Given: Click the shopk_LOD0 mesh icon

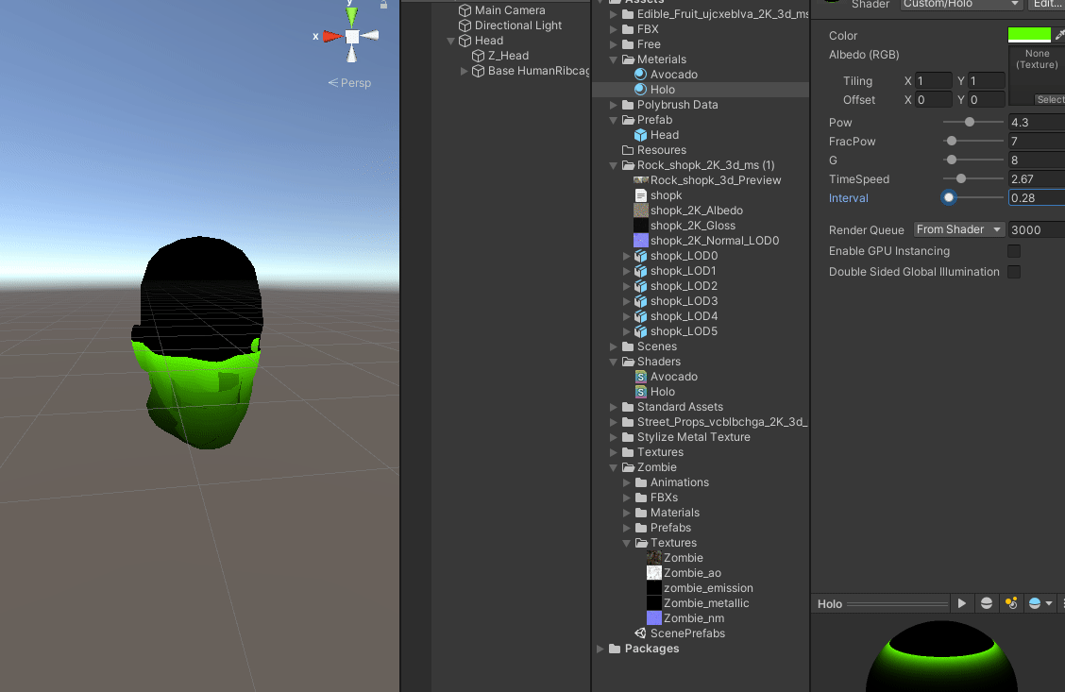Looking at the screenshot, I should pyautogui.click(x=640, y=255).
